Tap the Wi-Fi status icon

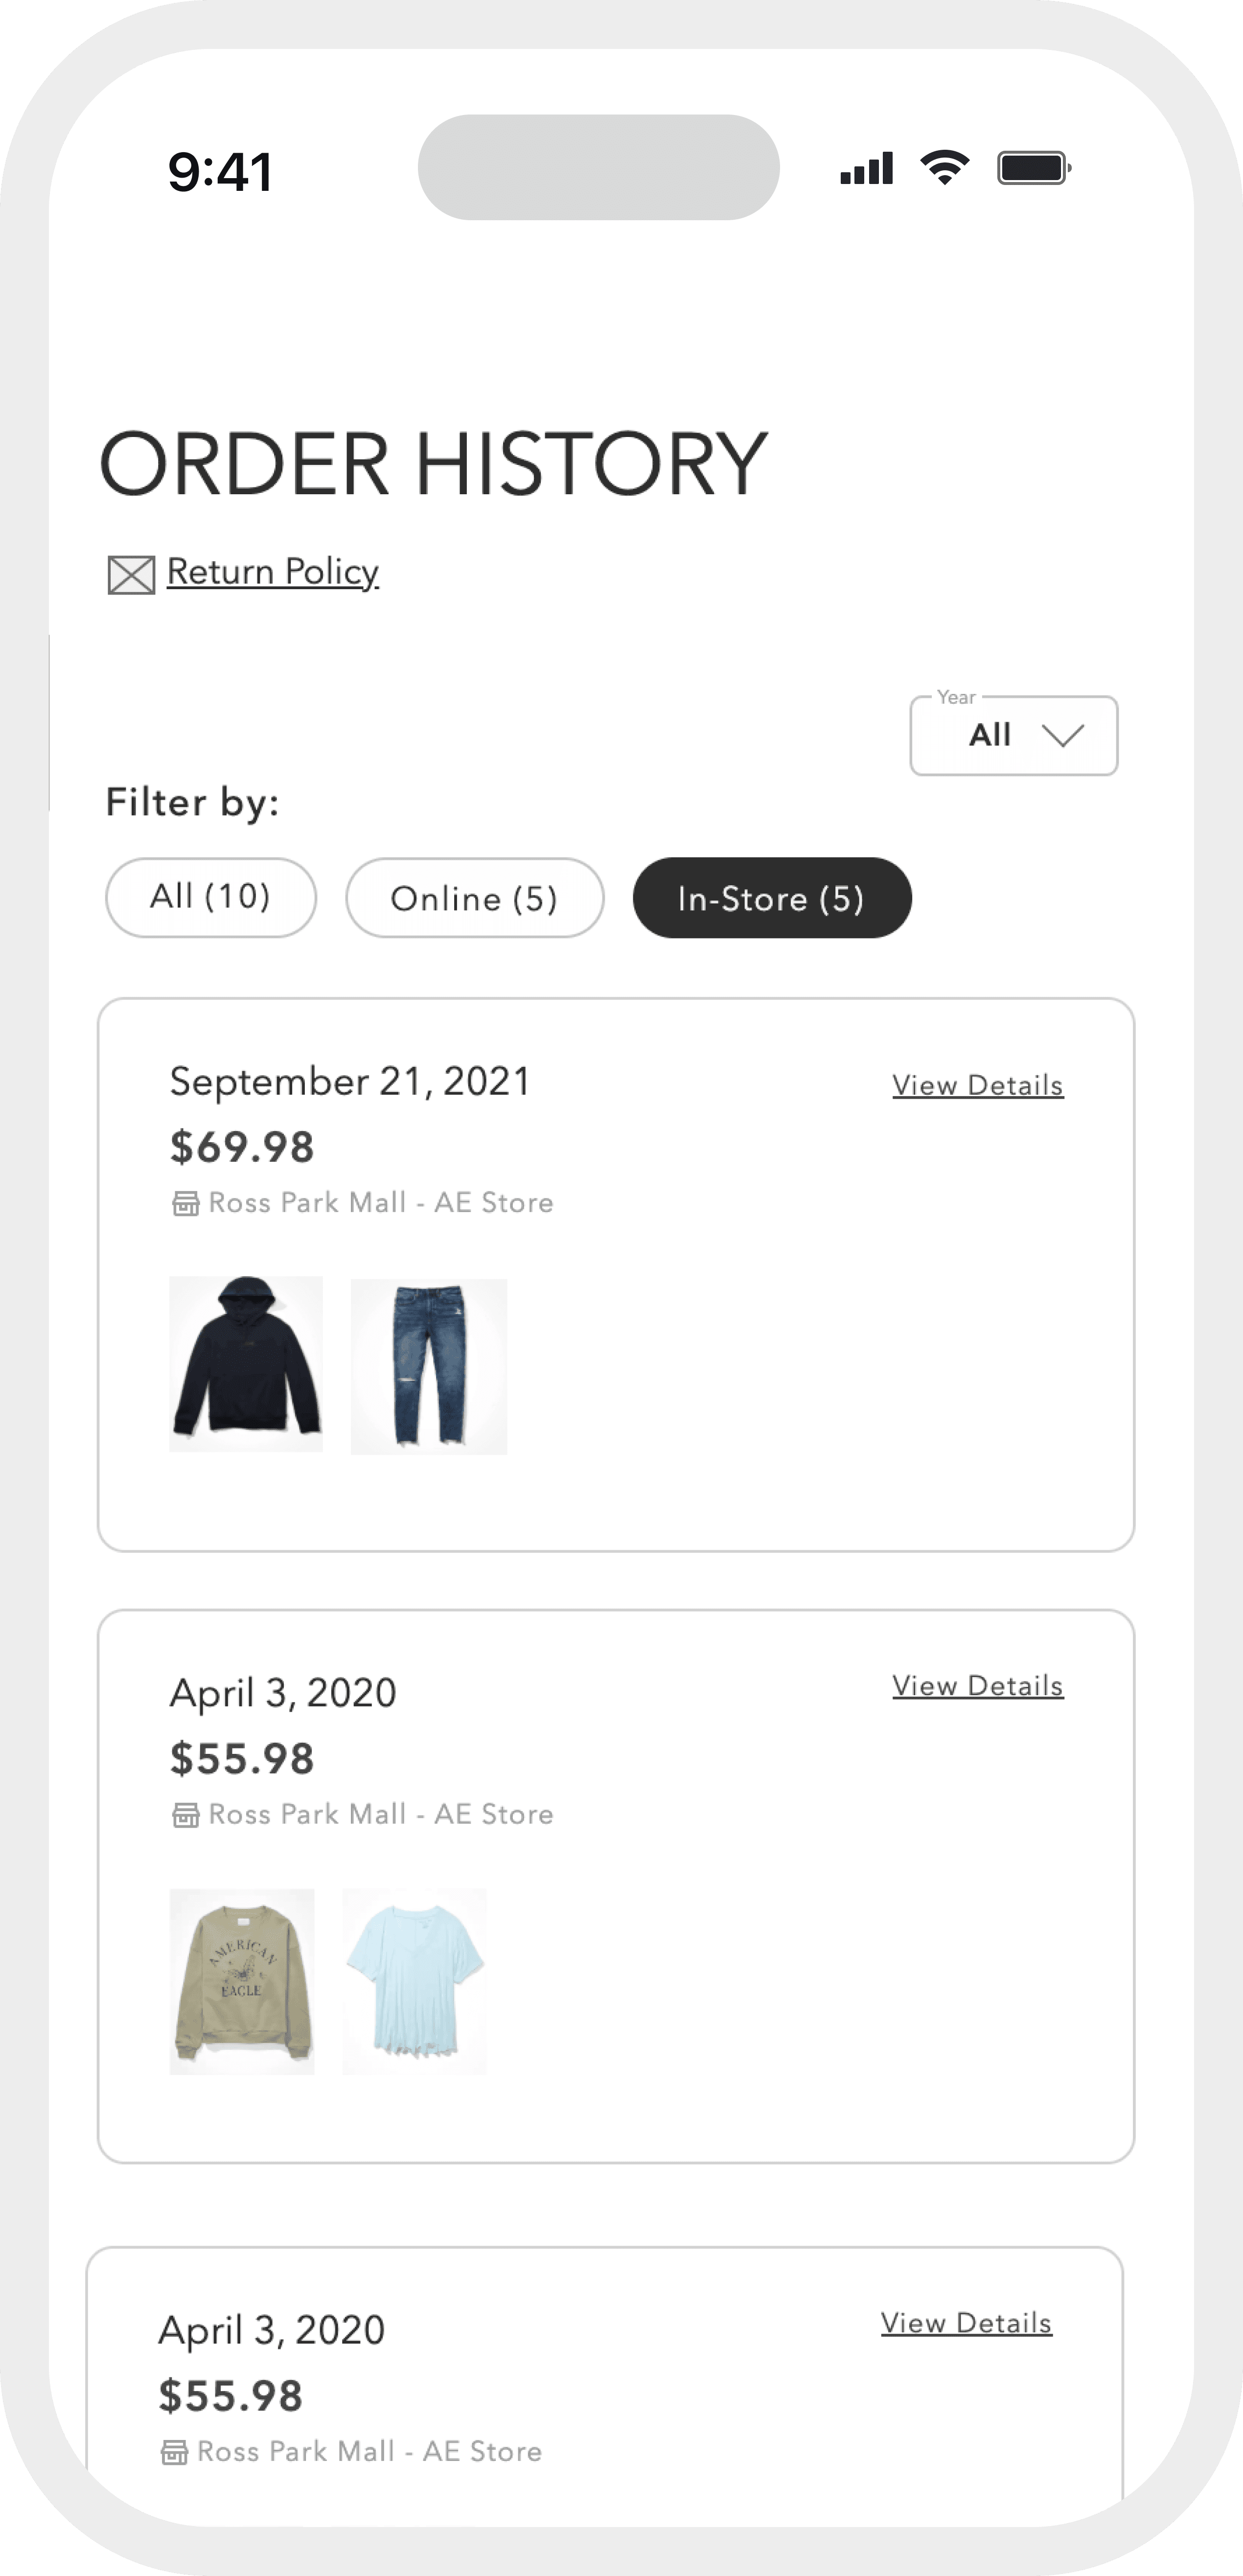coord(945,168)
